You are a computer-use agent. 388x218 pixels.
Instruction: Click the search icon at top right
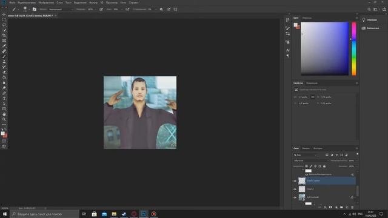(369, 9)
